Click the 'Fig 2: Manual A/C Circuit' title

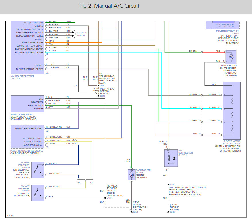[x=109, y=6]
